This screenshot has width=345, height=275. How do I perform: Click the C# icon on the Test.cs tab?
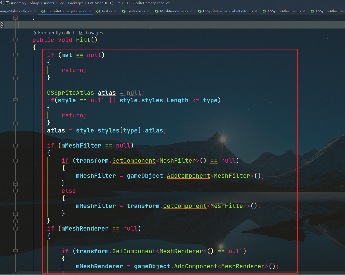[98, 11]
